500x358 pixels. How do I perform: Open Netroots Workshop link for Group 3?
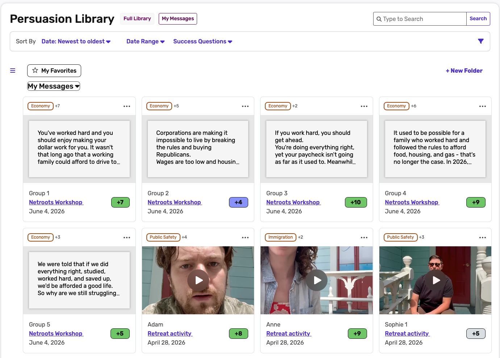tap(293, 203)
